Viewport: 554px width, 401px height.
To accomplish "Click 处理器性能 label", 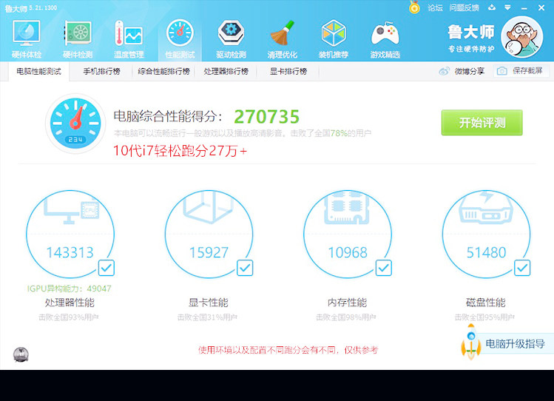I will click(x=70, y=303).
